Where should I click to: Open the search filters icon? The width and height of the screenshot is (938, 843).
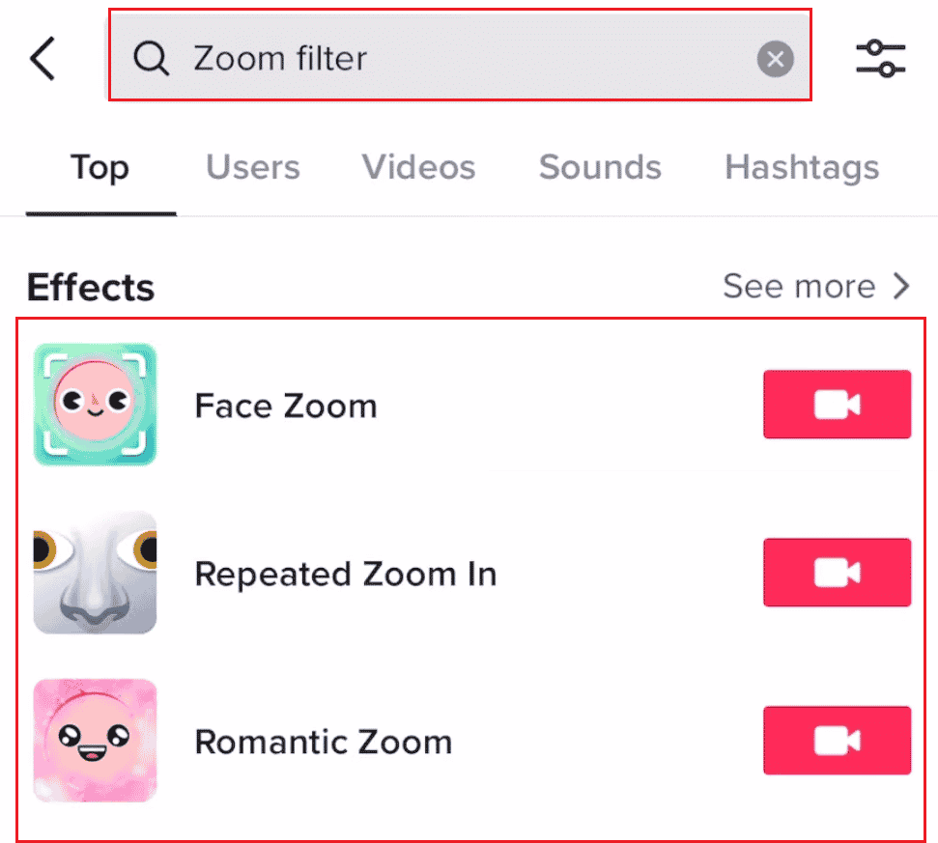[x=880, y=59]
